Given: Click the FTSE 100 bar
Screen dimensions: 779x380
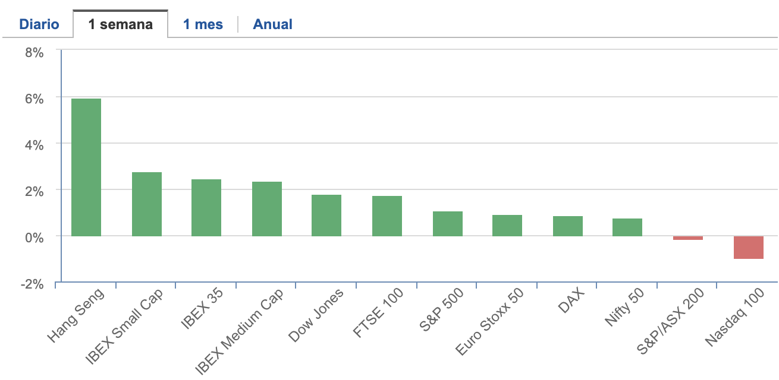Looking at the screenshot, I should coord(387,216).
